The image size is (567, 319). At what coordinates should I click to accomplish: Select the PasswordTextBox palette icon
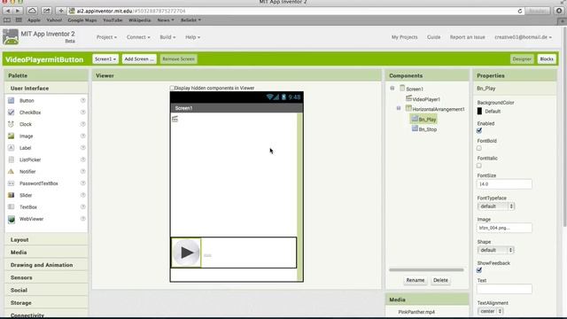(x=12, y=183)
